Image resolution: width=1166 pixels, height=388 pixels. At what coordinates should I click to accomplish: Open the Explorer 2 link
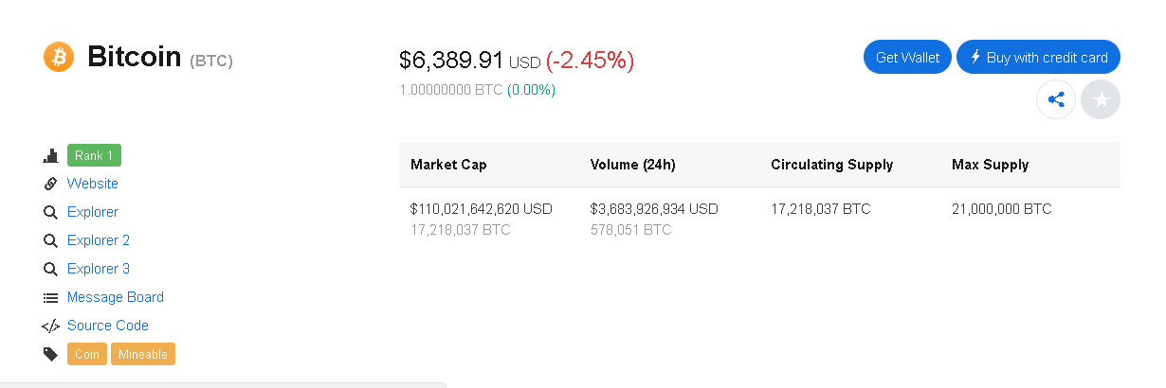pos(99,240)
